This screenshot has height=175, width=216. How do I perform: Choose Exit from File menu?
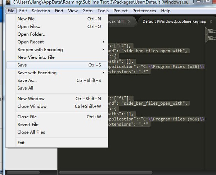pos(57,143)
